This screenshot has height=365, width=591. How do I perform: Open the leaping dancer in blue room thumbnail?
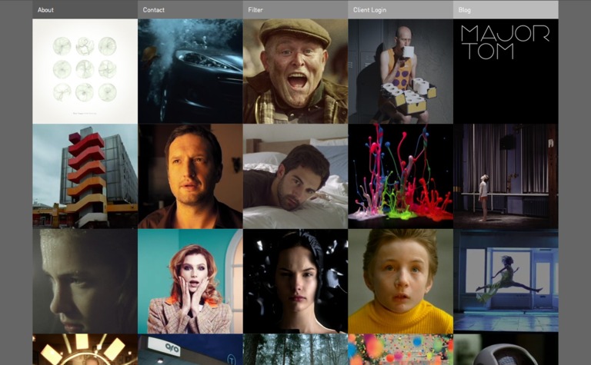click(506, 281)
